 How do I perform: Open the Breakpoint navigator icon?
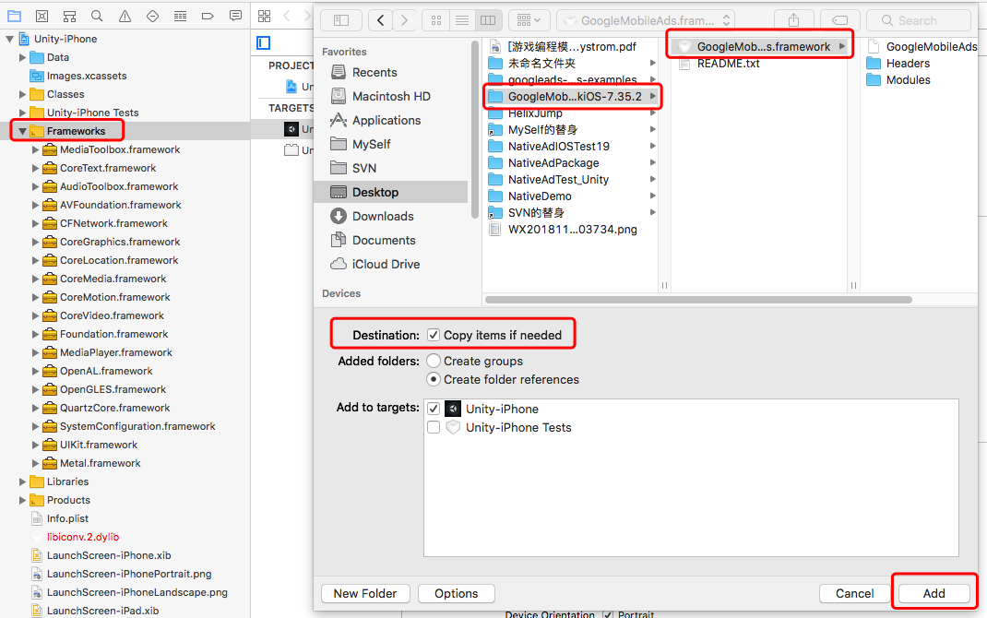[208, 17]
